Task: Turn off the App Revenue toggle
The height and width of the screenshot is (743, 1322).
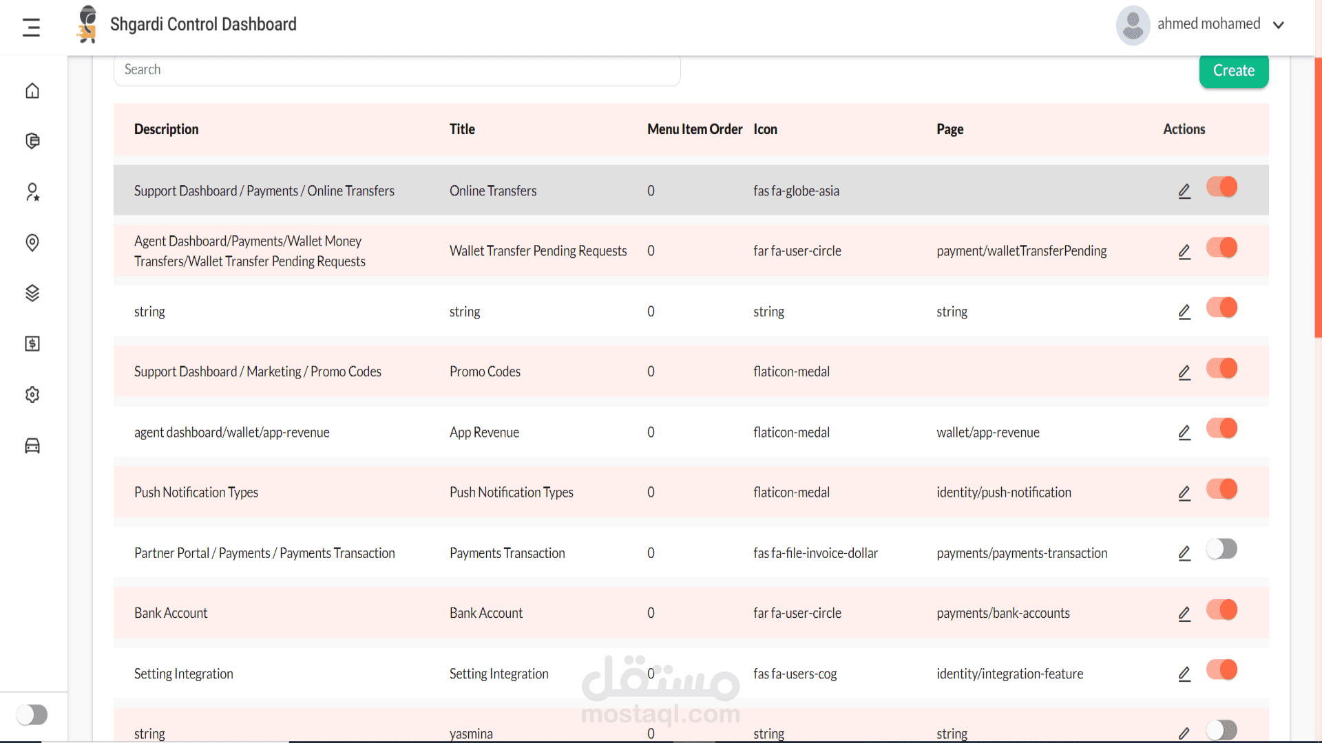Action: [x=1221, y=429]
